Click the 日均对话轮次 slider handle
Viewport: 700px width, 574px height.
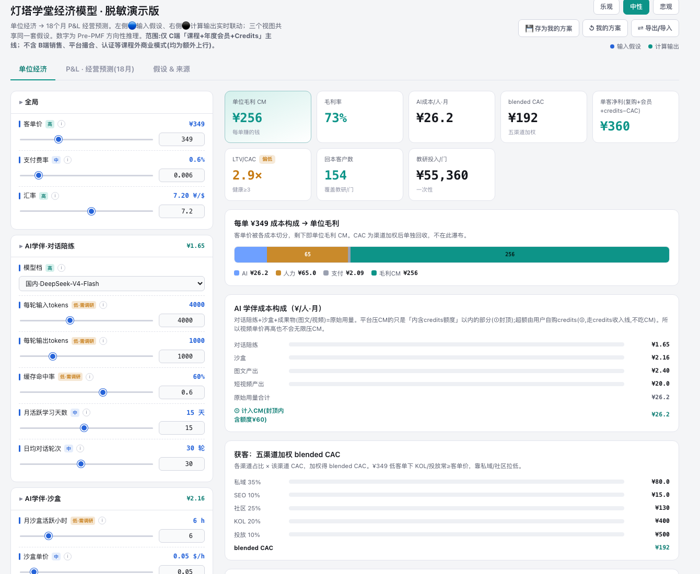point(81,464)
